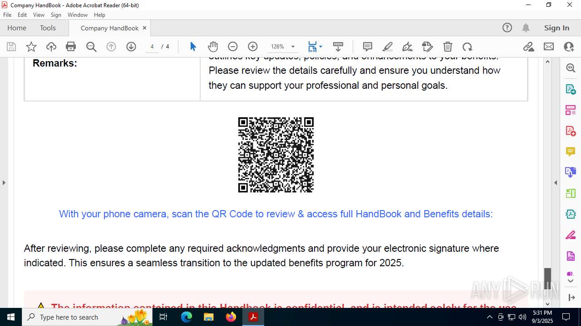Click the taskbar search box

pos(87,317)
